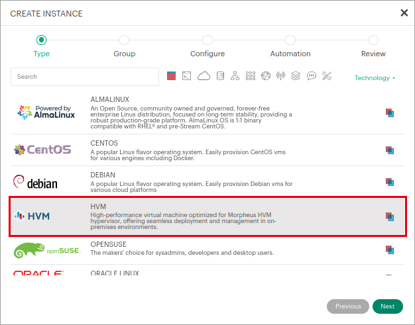
Task: Click the Review step circle
Action: [373, 40]
